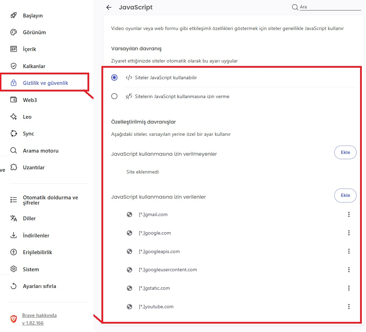Open the Arama motoru settings page
The width and height of the screenshot is (366, 332).
point(40,150)
